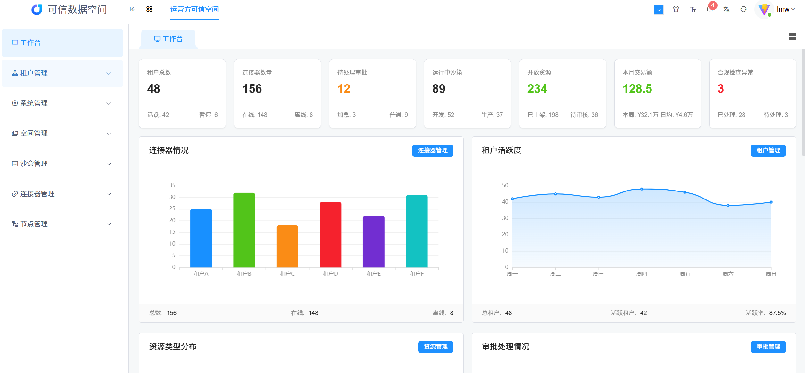Click the t-shirt theme icon
The width and height of the screenshot is (805, 373).
click(676, 9)
